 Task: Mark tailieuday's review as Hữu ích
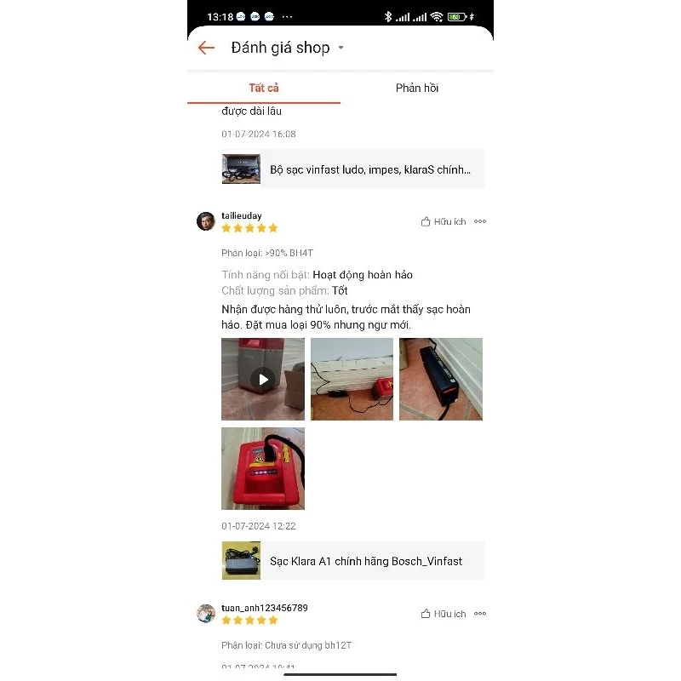point(443,221)
